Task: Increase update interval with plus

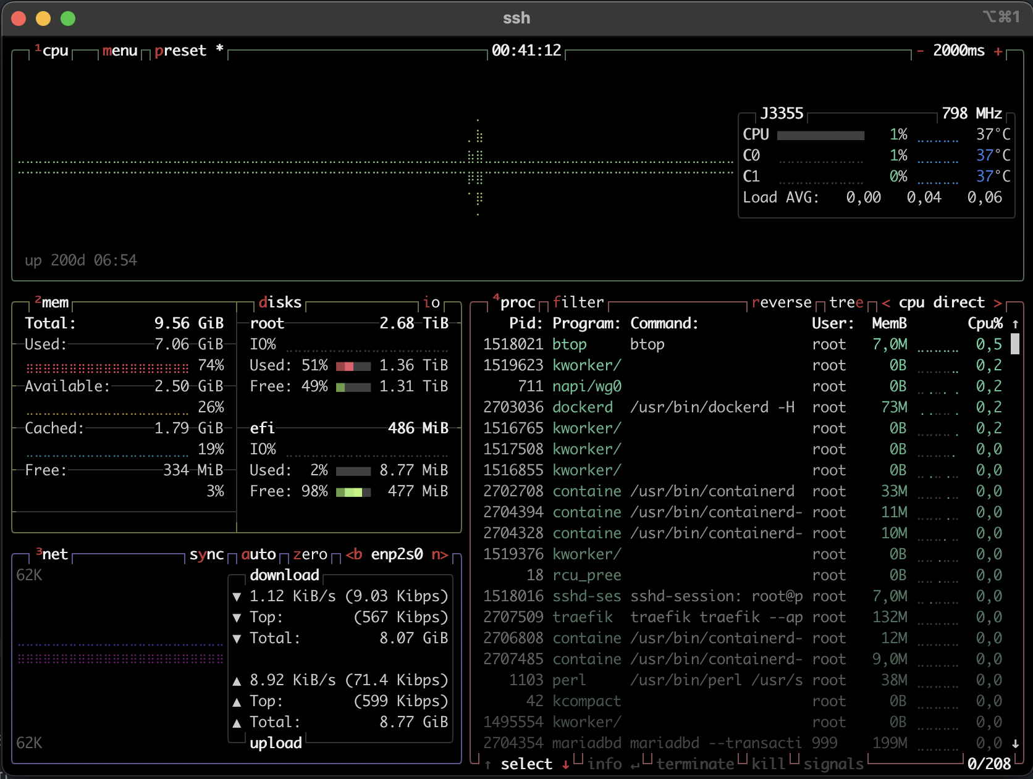Action: [x=998, y=51]
